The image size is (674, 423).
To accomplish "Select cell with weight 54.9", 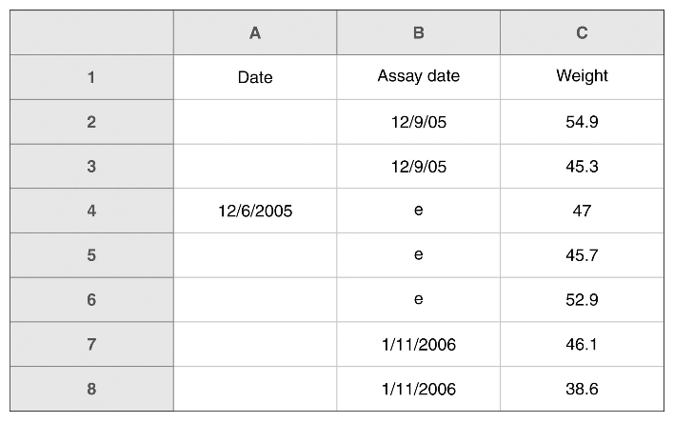I will point(582,122).
